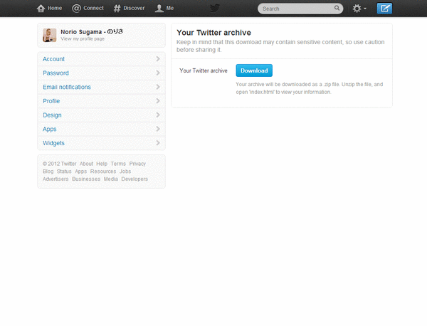
Task: Click the Email notifications row chevron
Action: click(x=158, y=87)
